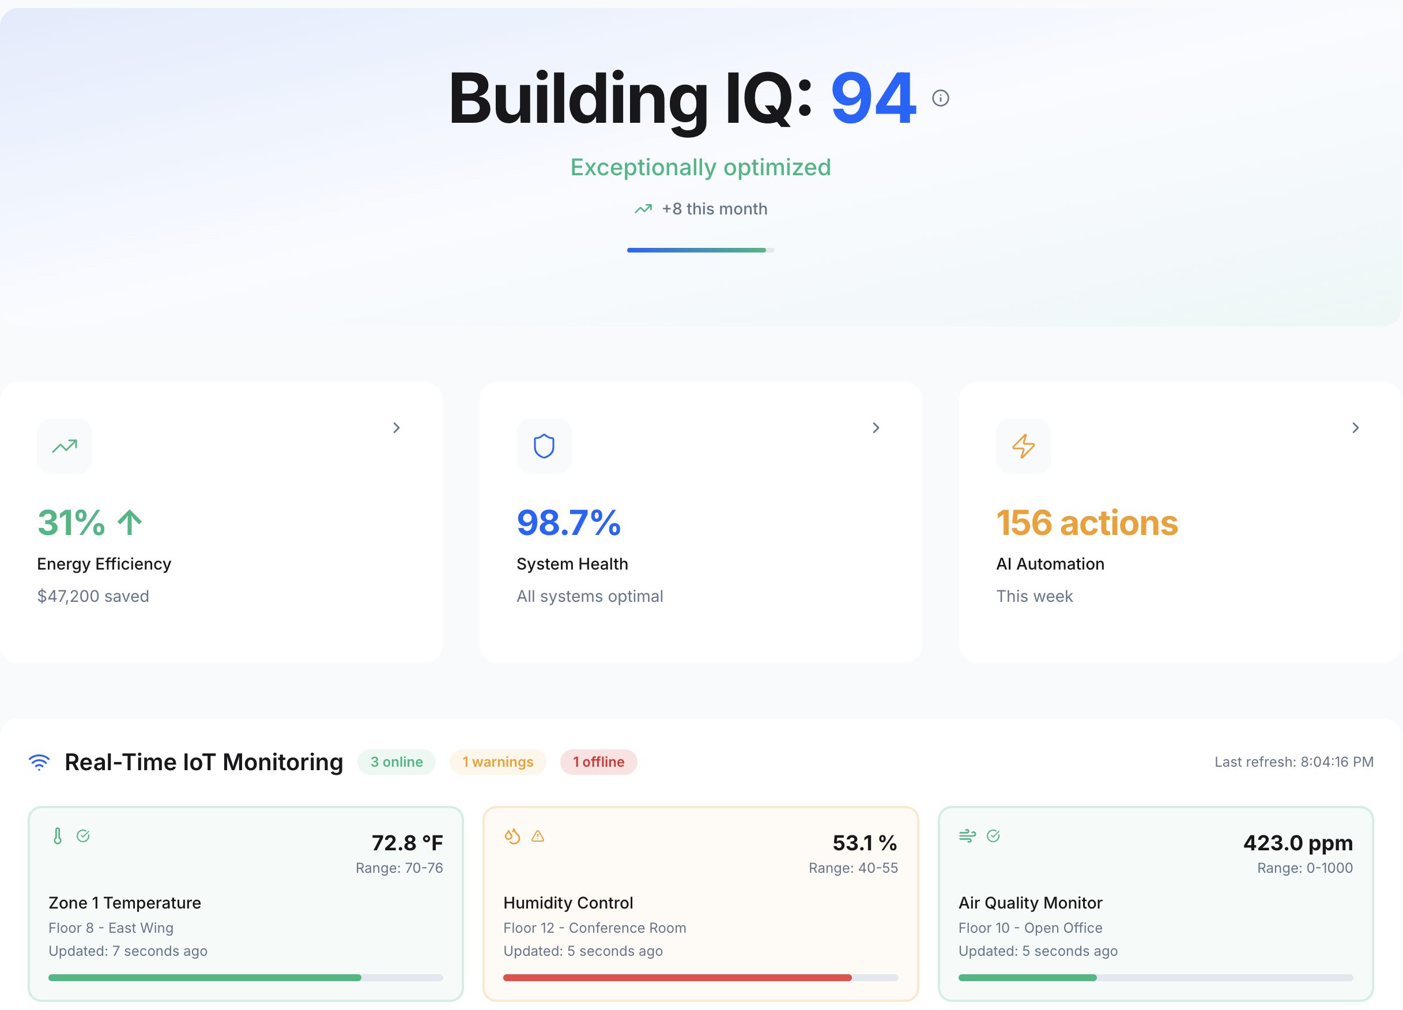This screenshot has width=1403, height=1010.
Task: Filter sensors by the 3 online badge
Action: pyautogui.click(x=397, y=762)
